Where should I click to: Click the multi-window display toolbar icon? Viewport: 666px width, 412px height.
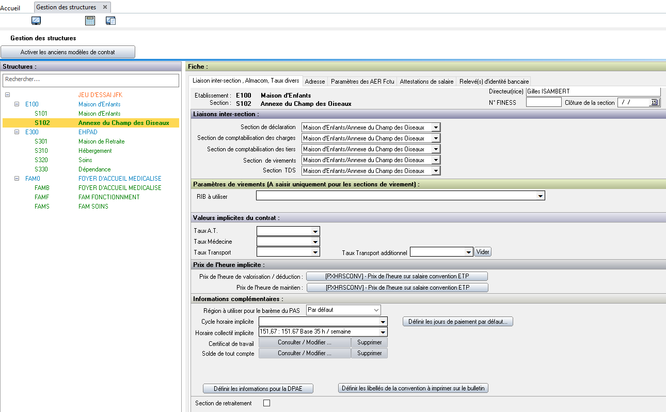pos(110,21)
